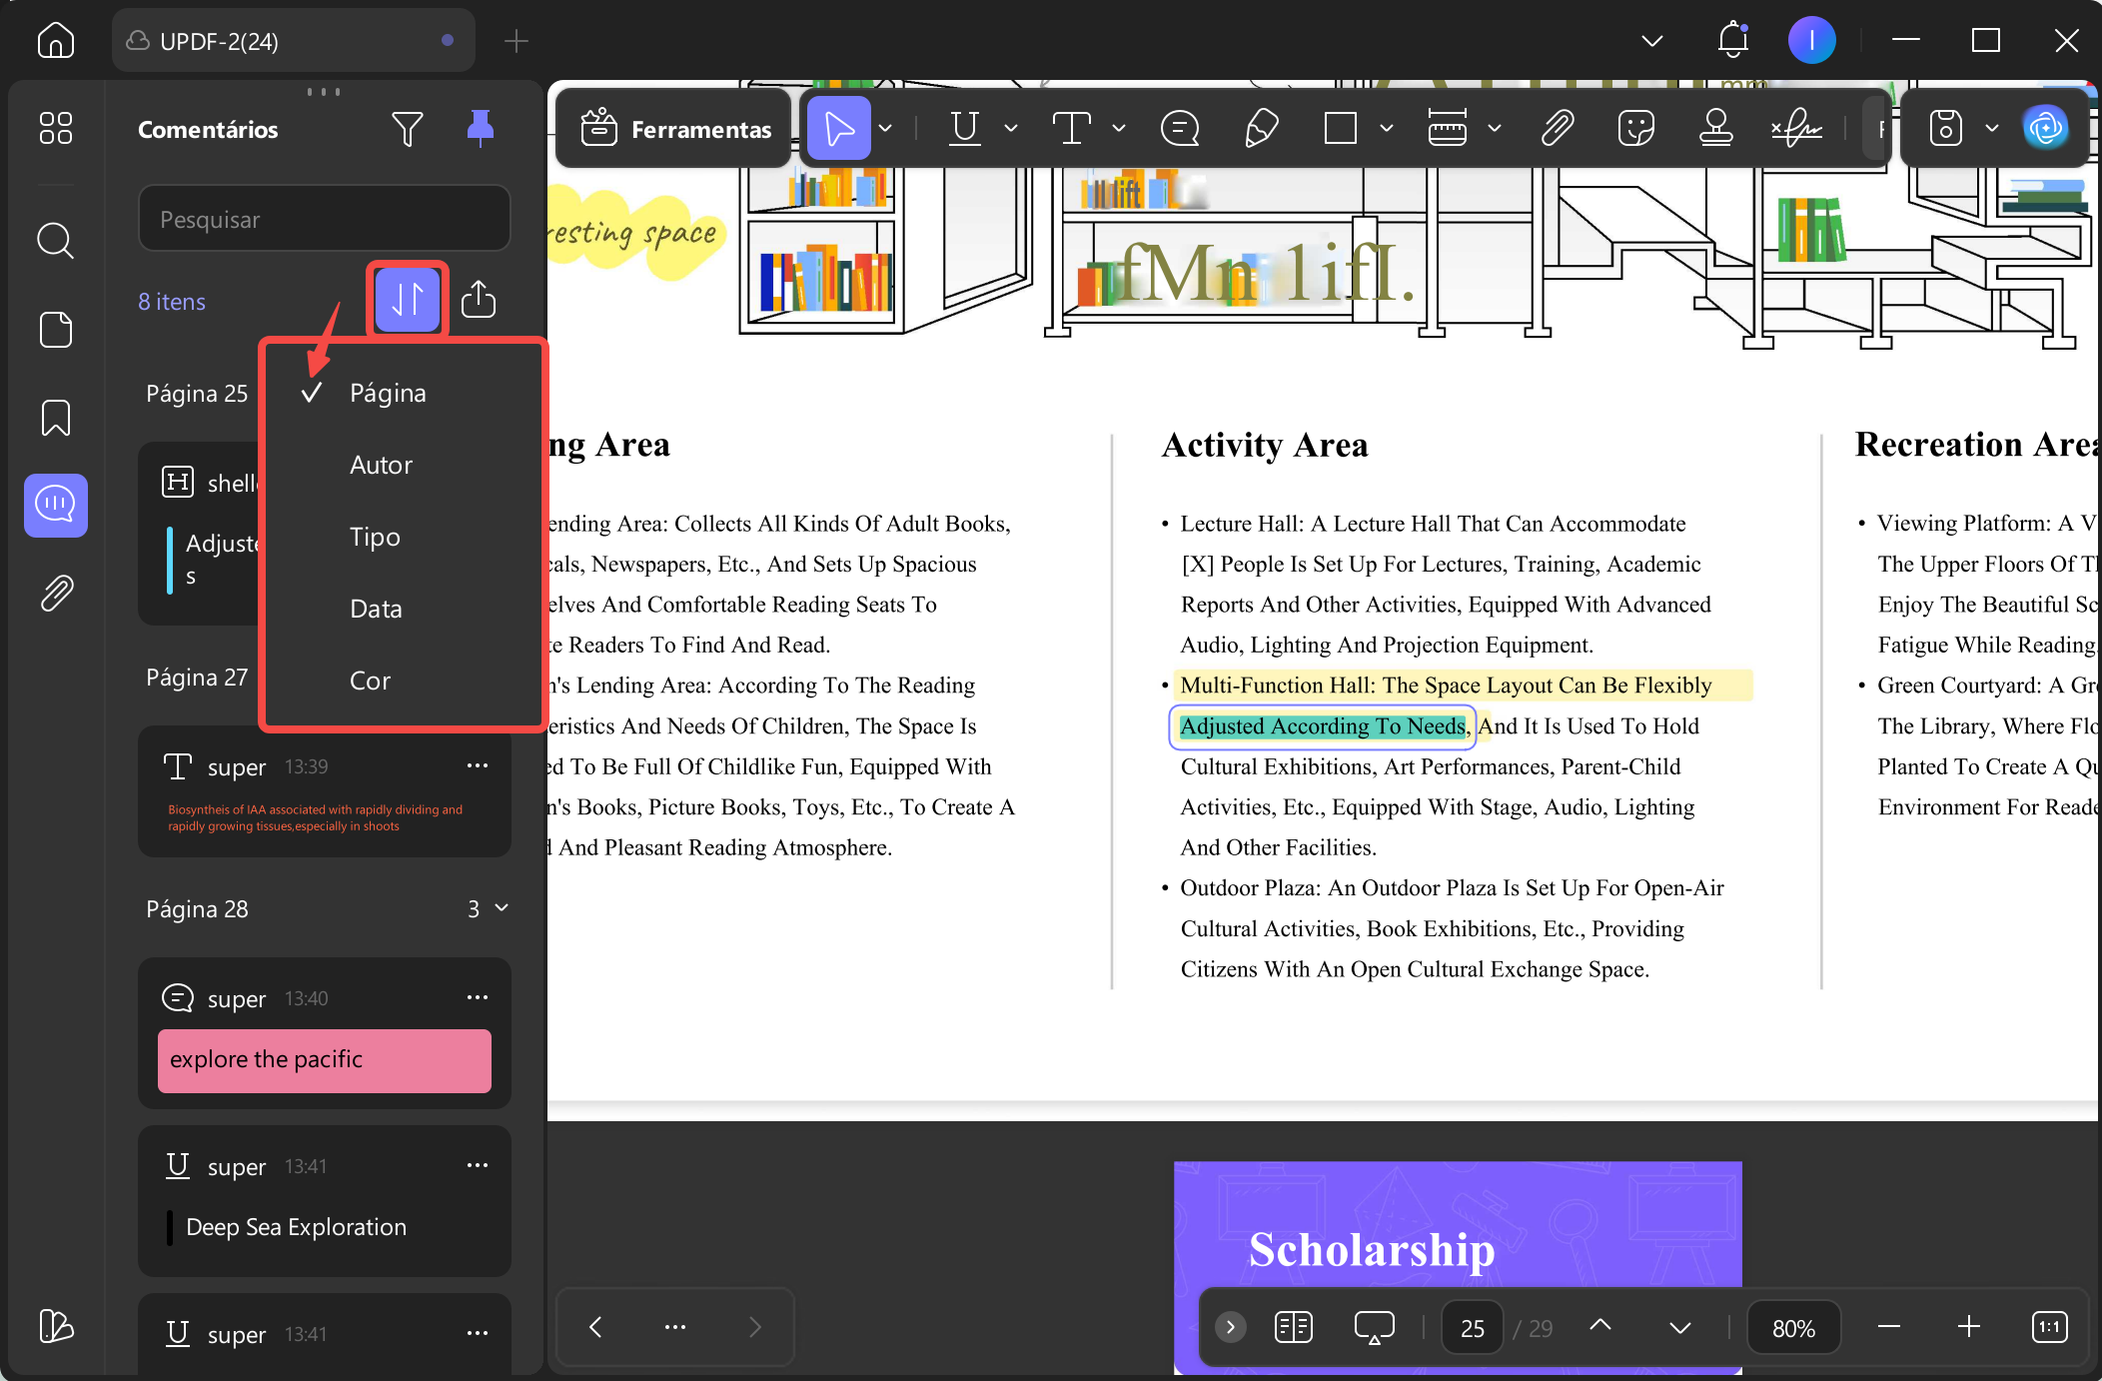This screenshot has height=1381, width=2102.
Task: Toggle the Comentários sidebar panel
Action: [x=56, y=506]
